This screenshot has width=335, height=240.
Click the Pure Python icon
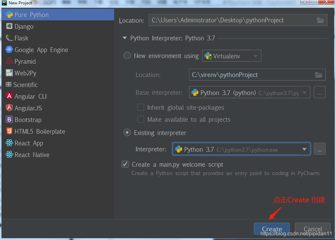click(9, 15)
